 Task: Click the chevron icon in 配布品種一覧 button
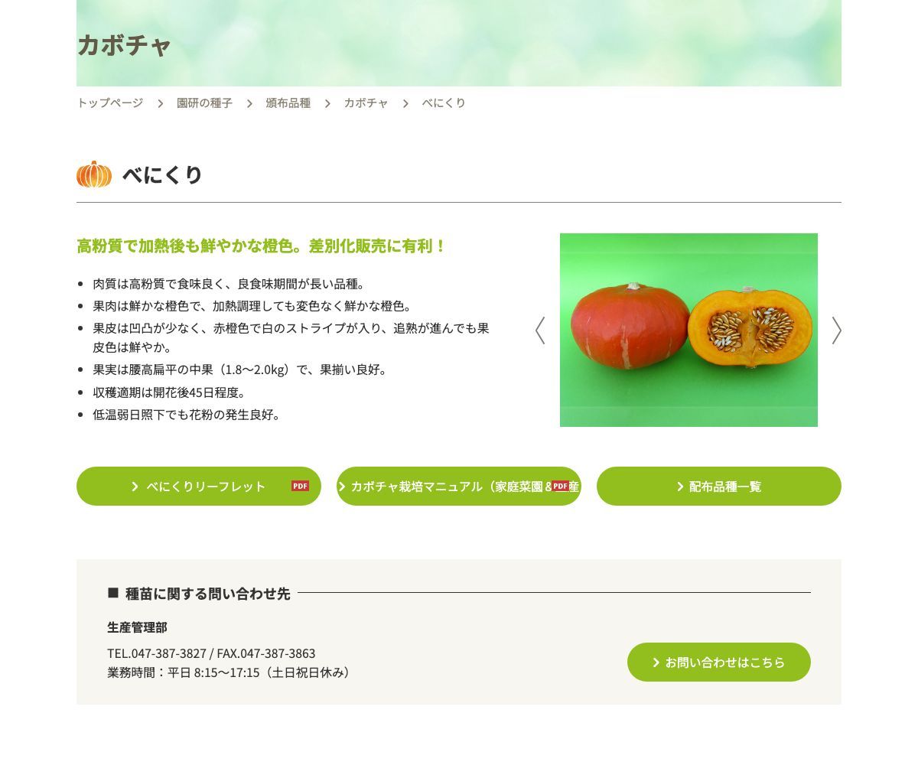click(x=680, y=487)
